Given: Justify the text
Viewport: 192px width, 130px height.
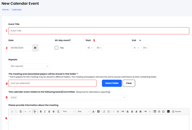Looking at the screenshot, I should tap(140, 111).
